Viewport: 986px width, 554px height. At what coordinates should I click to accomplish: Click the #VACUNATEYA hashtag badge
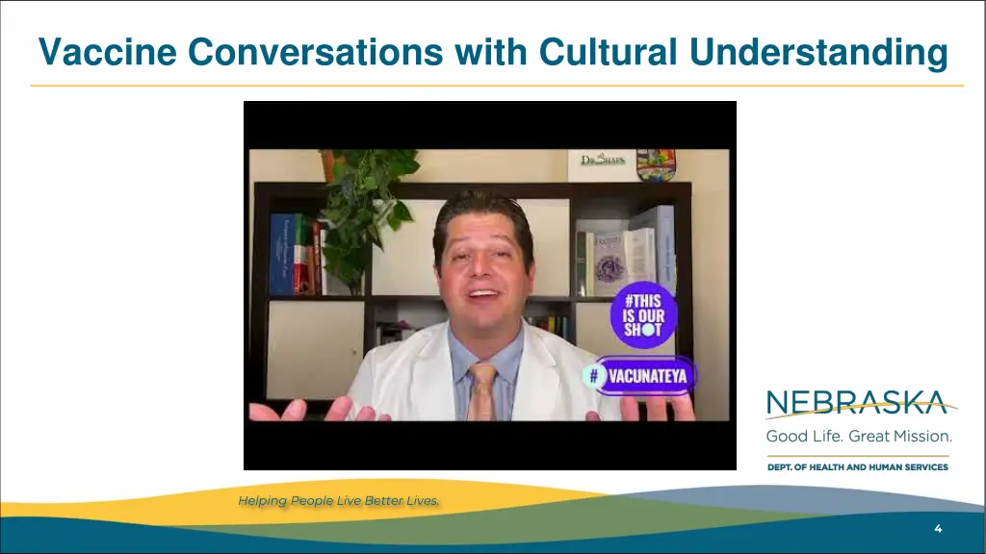coord(639,376)
